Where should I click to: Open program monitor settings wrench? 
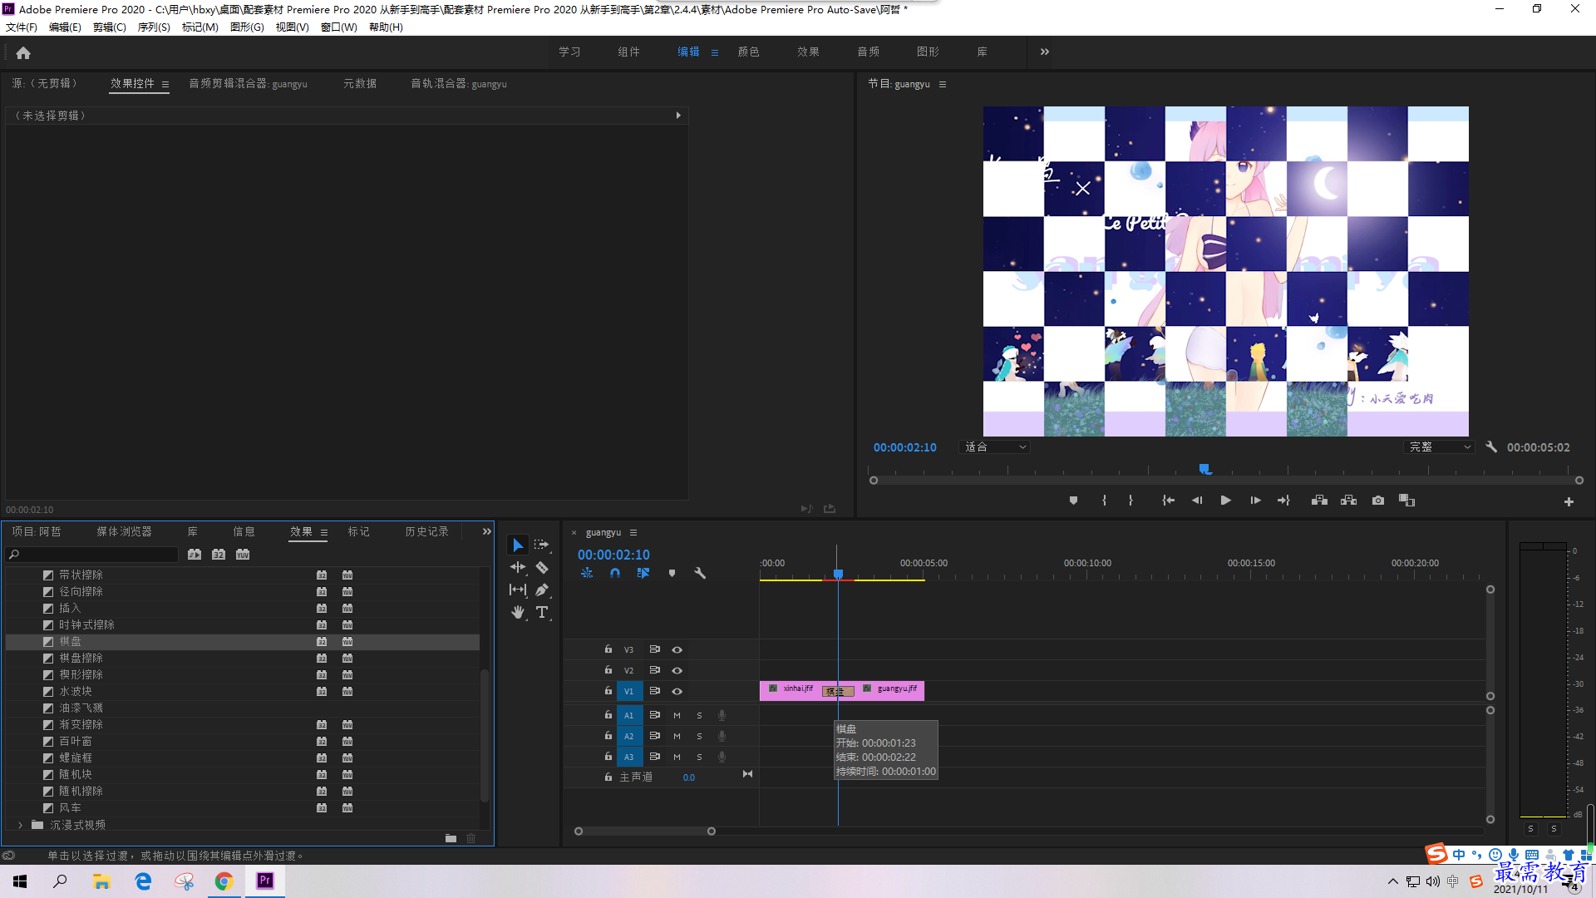pos(1491,447)
